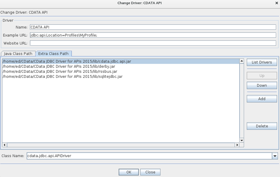This screenshot has width=280, height=177.
Task: Move selected entry with Down button
Action: [262, 86]
